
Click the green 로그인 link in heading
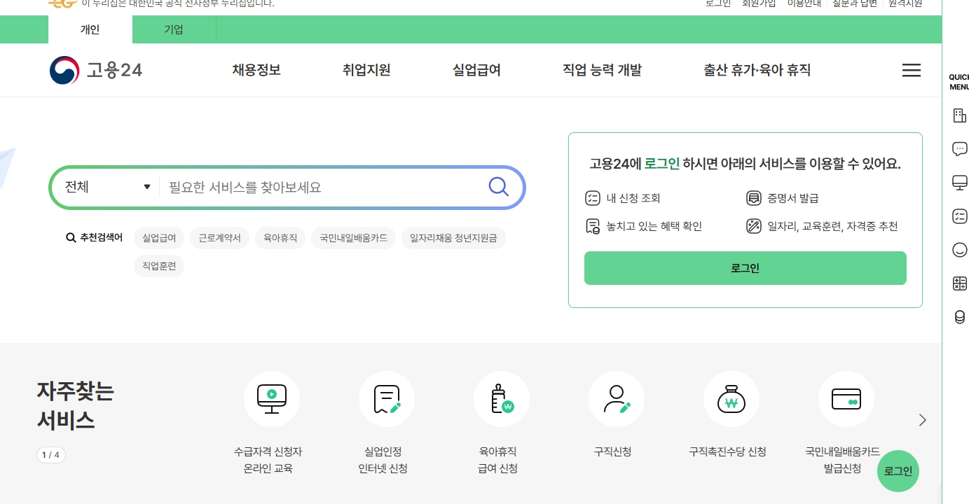[x=662, y=164]
